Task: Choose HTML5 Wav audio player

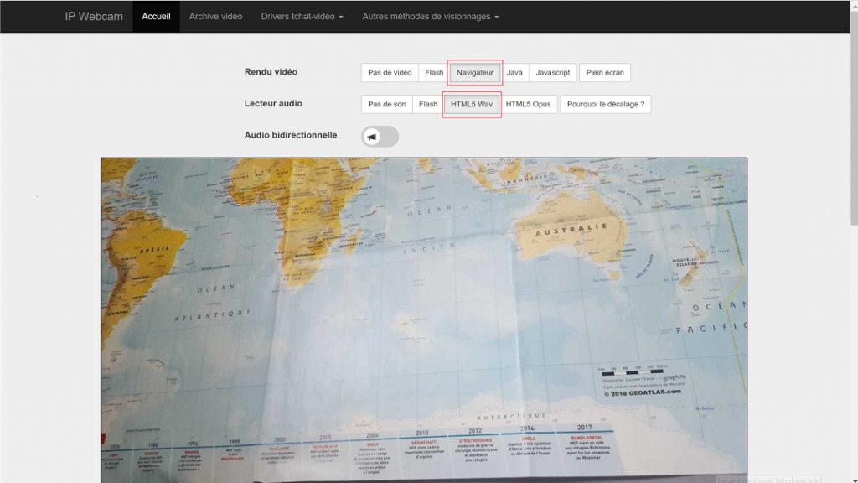Action: coord(472,105)
